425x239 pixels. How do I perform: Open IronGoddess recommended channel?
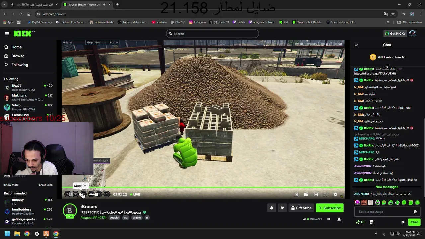tap(28, 211)
